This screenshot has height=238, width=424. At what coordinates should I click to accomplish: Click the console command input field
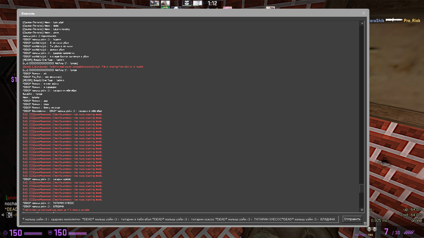pyautogui.click(x=180, y=219)
